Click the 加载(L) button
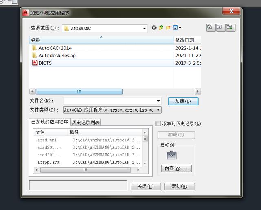261x210 pixels. click(183, 101)
